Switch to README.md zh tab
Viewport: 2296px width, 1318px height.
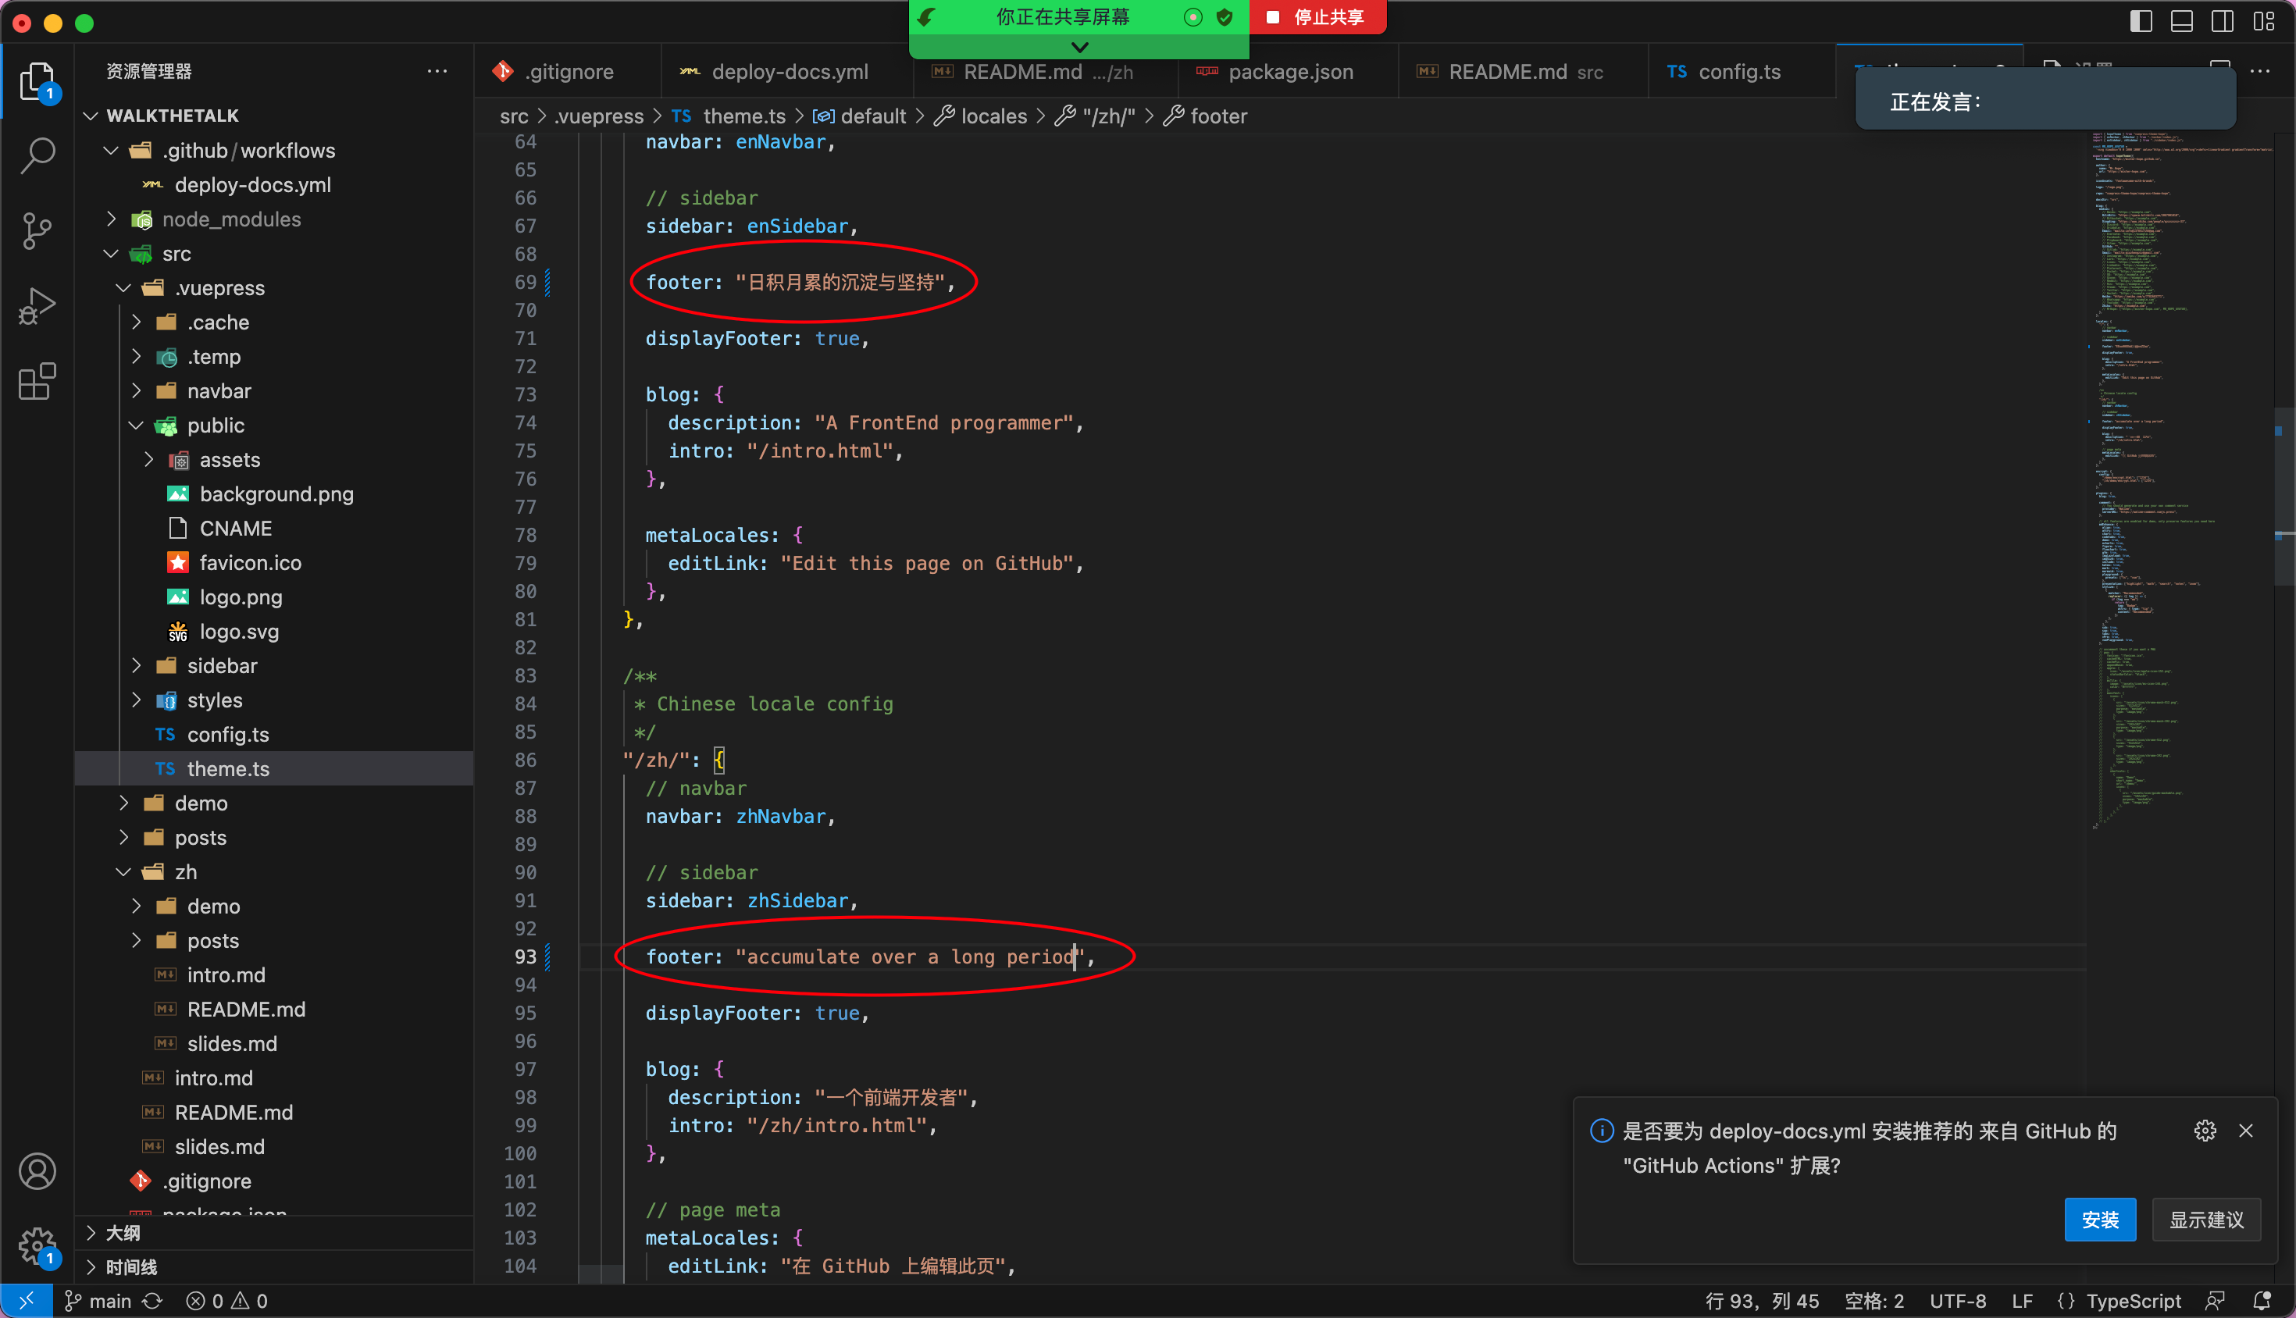(x=1046, y=72)
